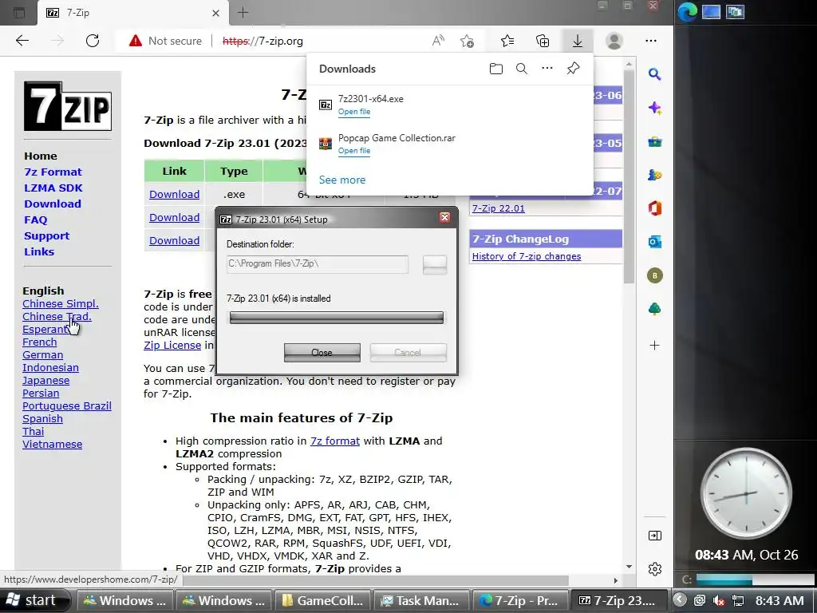Image resolution: width=817 pixels, height=613 pixels.
Task: Switch to Task Man... taskbar window
Action: coord(421,600)
